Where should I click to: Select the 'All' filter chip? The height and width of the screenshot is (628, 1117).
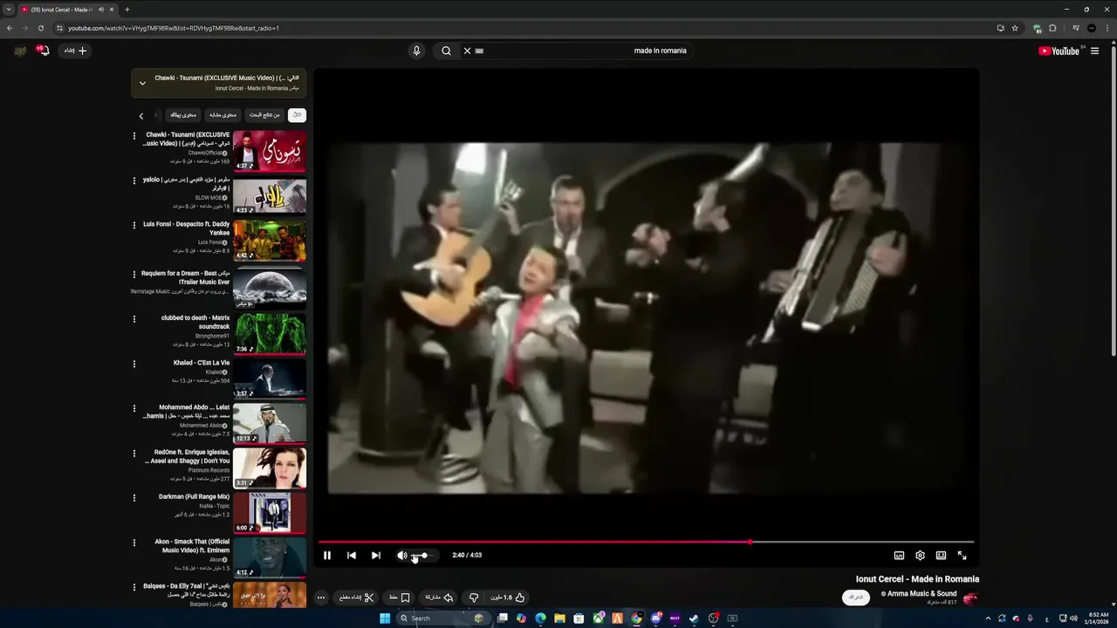click(297, 115)
